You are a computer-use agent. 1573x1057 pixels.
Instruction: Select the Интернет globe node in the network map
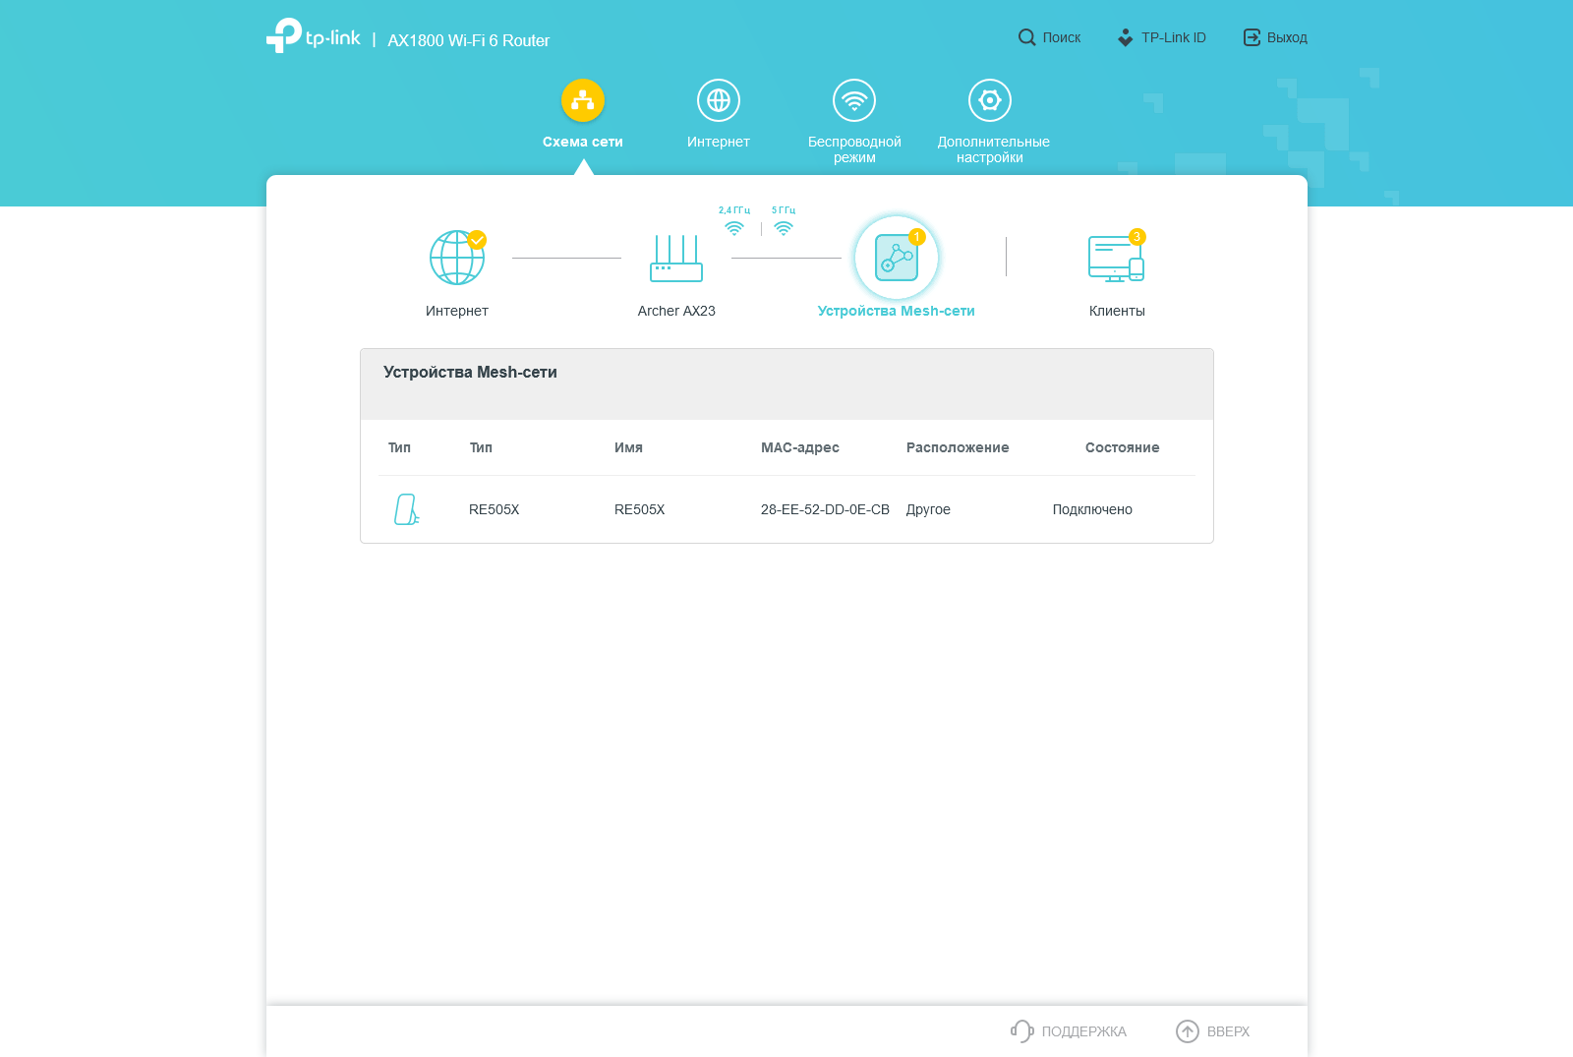point(457,258)
